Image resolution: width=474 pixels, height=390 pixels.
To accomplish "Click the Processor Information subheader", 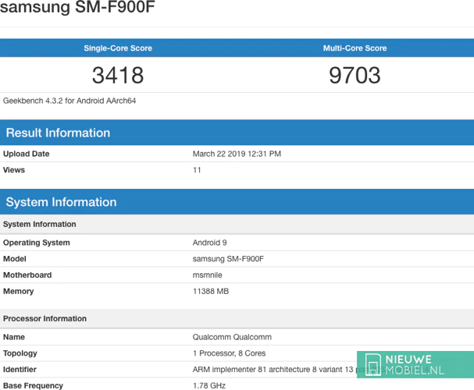I will pyautogui.click(x=237, y=318).
